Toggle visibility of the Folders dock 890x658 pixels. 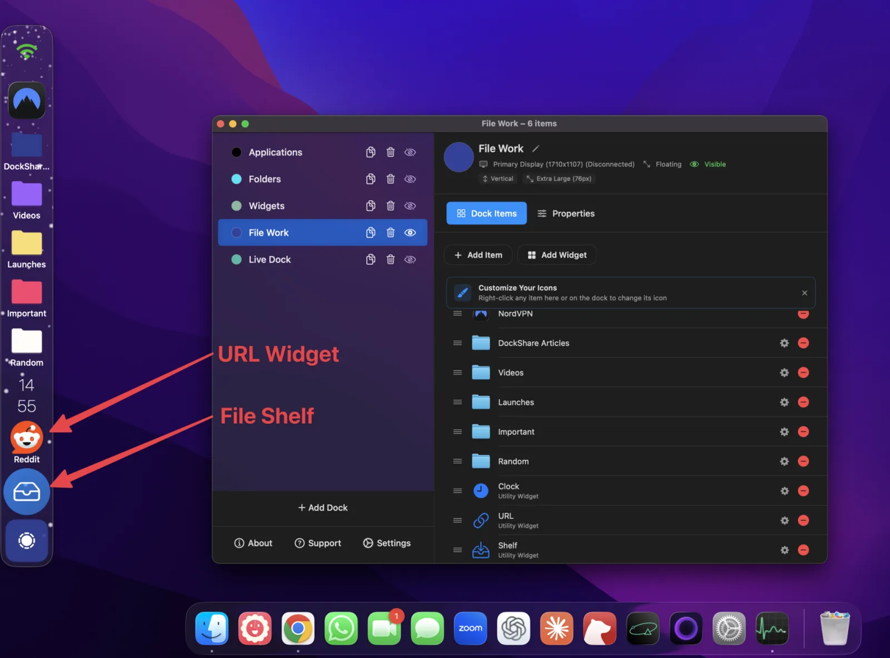point(410,179)
